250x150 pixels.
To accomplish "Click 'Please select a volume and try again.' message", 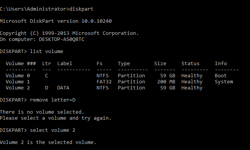I will 55,118.
